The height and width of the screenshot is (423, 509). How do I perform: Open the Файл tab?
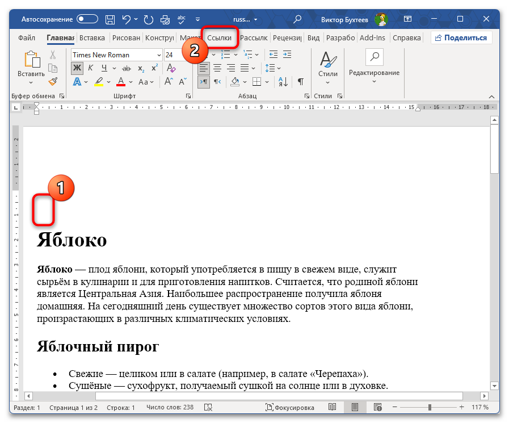point(27,37)
